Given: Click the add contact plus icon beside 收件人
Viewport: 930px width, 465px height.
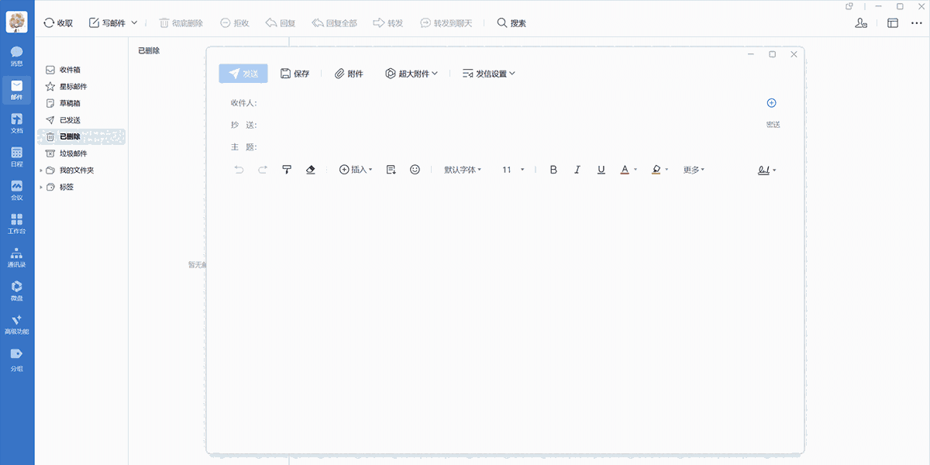Looking at the screenshot, I should point(771,102).
